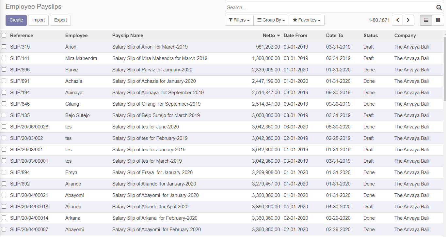The image size is (446, 237).
Task: Open the Filters dropdown
Action: coord(239,20)
